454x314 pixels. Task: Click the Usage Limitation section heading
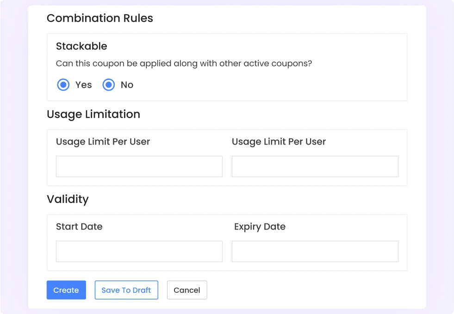pos(93,114)
